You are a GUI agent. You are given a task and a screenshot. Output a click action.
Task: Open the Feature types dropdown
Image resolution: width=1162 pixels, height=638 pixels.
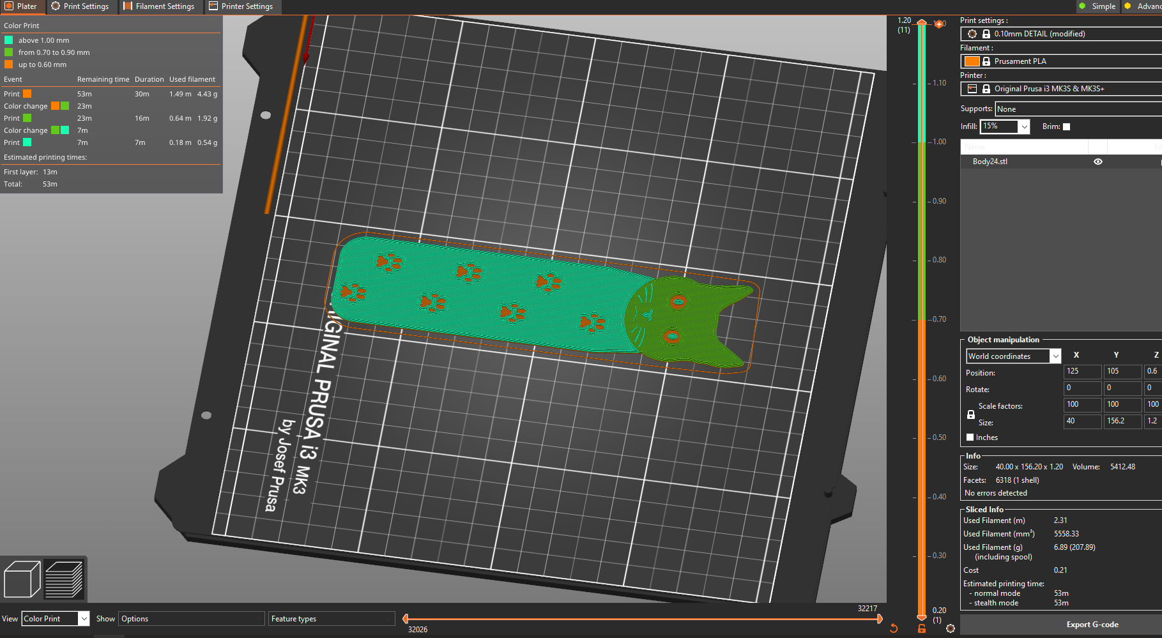tap(332, 619)
